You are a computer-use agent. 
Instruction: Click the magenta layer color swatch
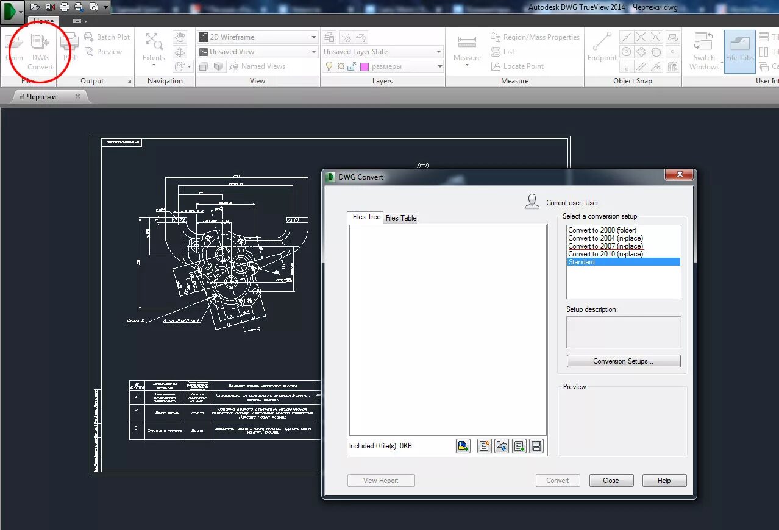click(x=365, y=66)
